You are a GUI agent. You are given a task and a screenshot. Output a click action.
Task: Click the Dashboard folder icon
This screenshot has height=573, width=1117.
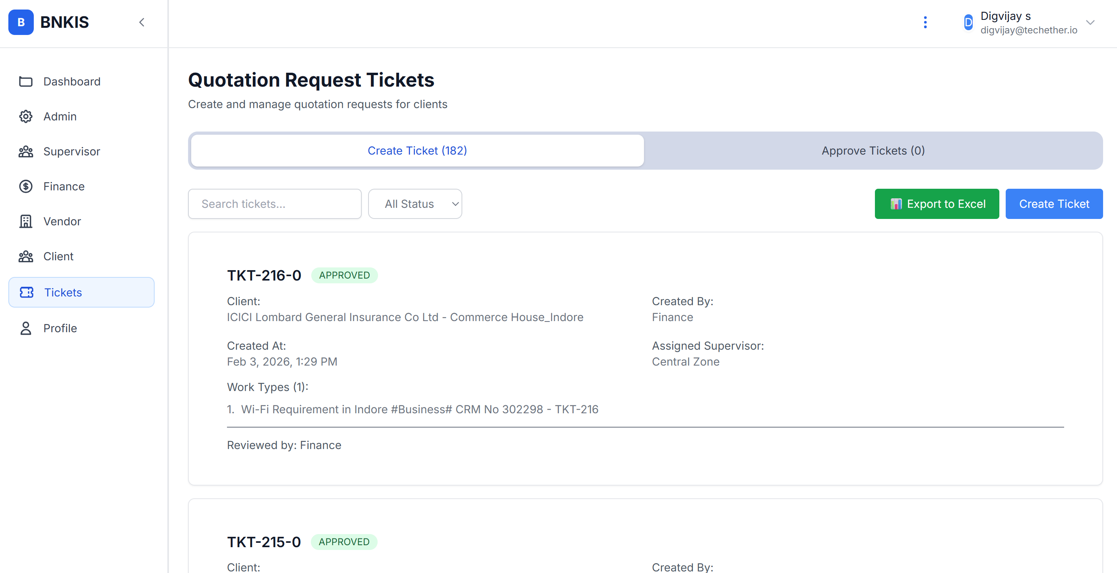pyautogui.click(x=25, y=81)
